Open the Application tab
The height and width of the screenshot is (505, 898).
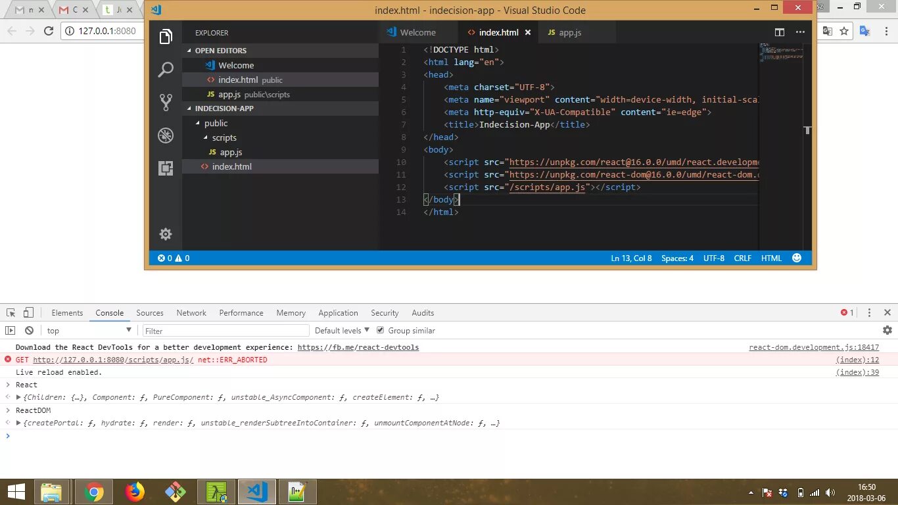coord(338,312)
